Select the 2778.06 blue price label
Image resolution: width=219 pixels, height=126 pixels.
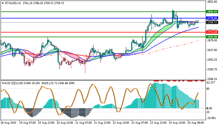point(212,18)
